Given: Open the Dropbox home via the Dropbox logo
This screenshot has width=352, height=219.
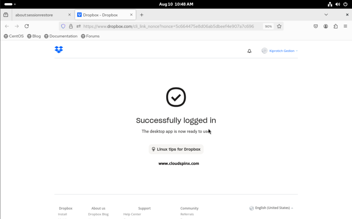Looking at the screenshot, I should (x=58, y=50).
